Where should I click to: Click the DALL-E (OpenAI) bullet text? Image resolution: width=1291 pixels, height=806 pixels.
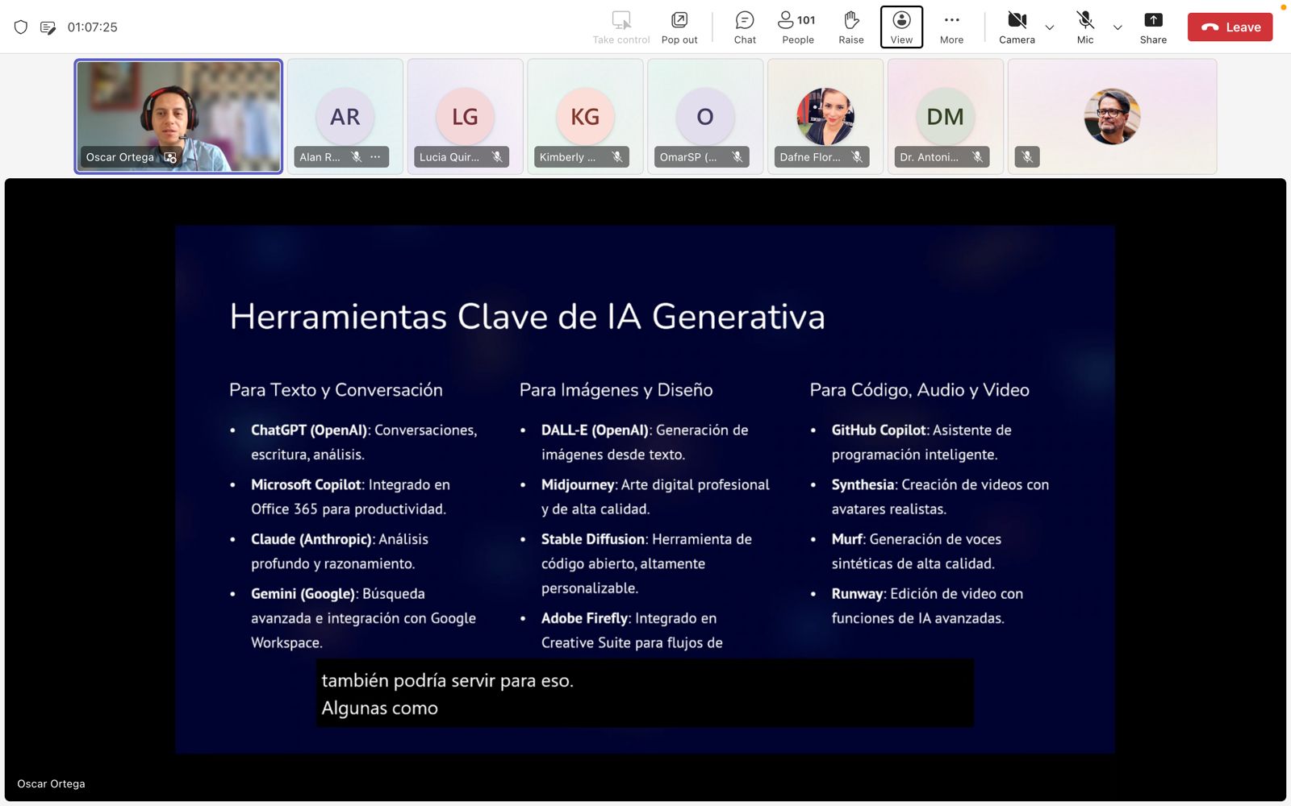(645, 442)
